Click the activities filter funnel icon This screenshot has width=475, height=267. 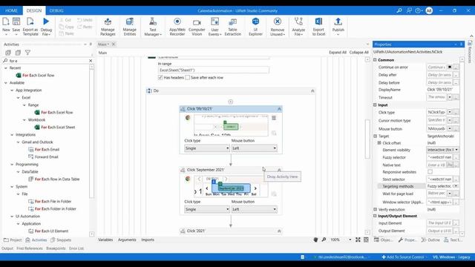[x=27, y=53]
